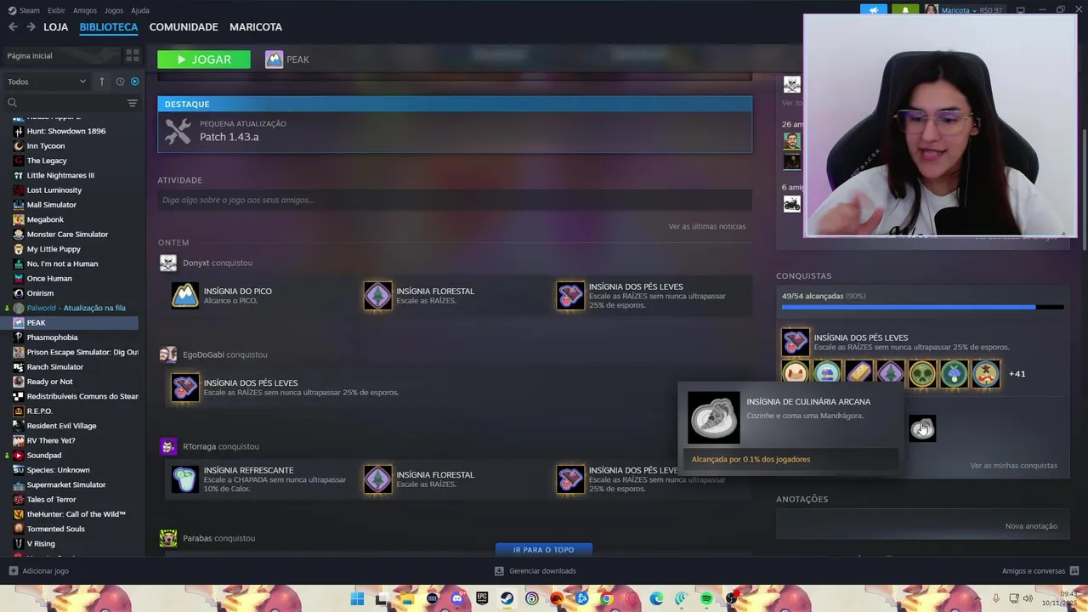Open the green skull achievement badge

(x=922, y=373)
